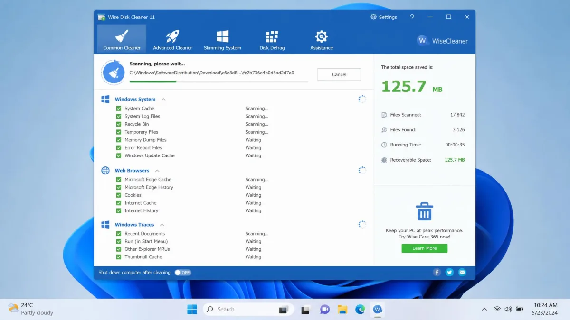Click the Web Browsers heading

pos(132,171)
